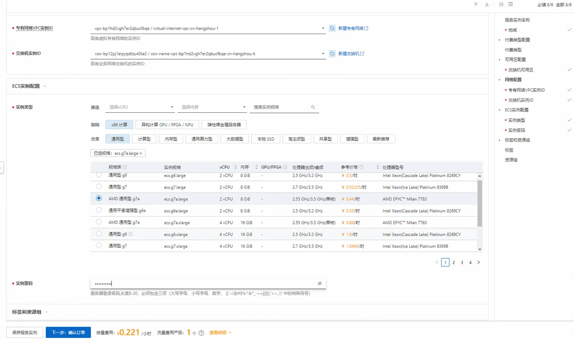Expand 查看明细 cost details
The width and height of the screenshot is (574, 340).
pyautogui.click(x=221, y=333)
